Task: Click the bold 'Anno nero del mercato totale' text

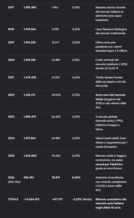Action: pos(110,97)
